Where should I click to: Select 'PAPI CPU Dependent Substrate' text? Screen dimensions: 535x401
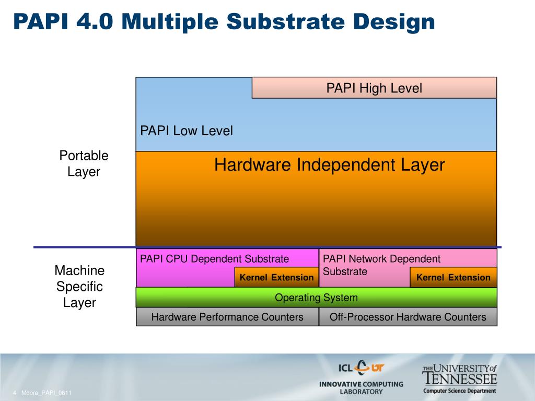point(214,259)
